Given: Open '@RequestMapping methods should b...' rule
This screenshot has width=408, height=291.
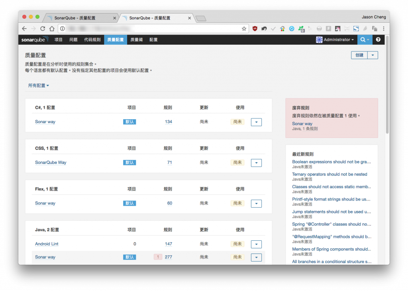Looking at the screenshot, I should (332, 237).
